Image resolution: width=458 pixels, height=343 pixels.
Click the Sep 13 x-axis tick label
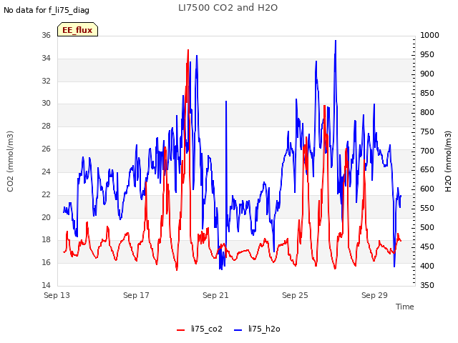point(57,295)
